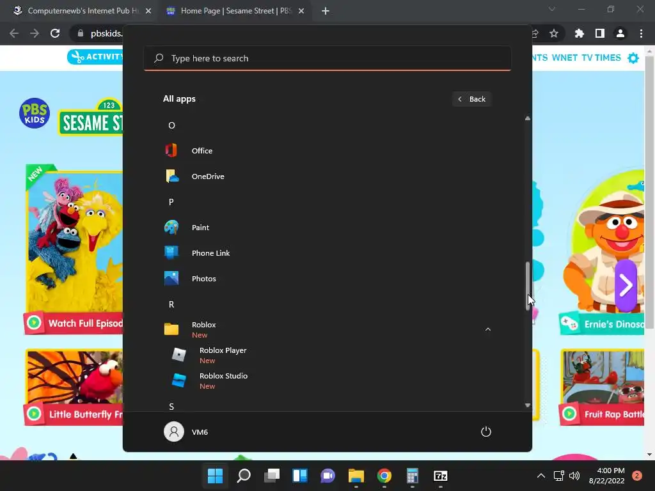Click the WNET TV TIMES link

[586, 58]
